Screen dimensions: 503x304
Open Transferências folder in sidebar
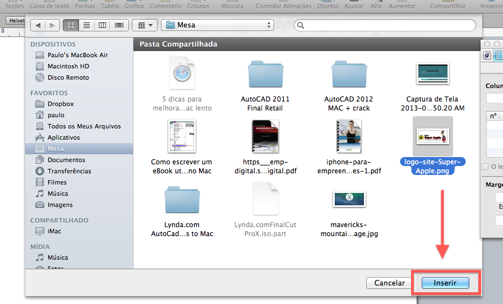click(x=69, y=171)
